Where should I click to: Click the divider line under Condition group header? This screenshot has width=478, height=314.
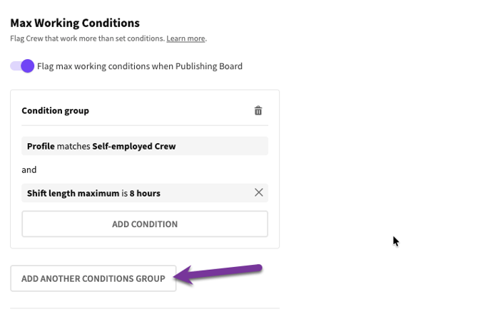point(145,126)
